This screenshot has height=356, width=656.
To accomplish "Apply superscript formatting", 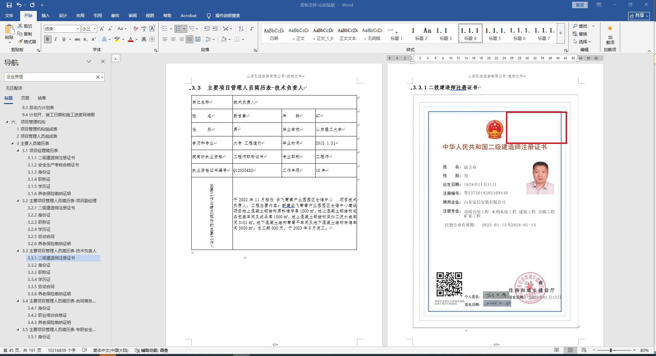I will (94, 40).
